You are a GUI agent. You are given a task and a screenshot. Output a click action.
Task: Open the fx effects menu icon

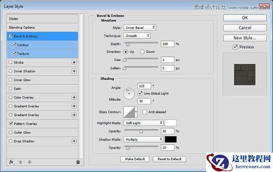click(x=11, y=162)
